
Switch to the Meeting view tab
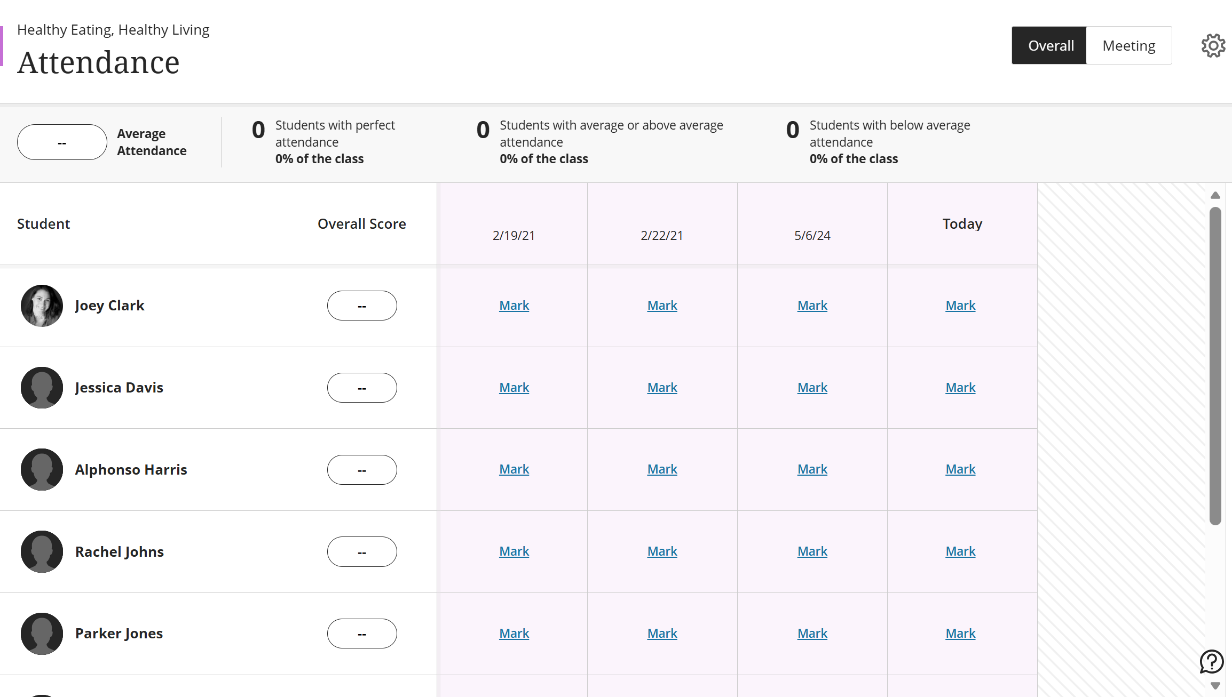tap(1129, 46)
